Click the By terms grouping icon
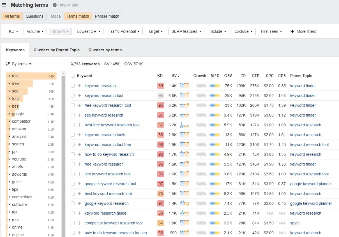This screenshot has height=237, width=339. pos(8,64)
